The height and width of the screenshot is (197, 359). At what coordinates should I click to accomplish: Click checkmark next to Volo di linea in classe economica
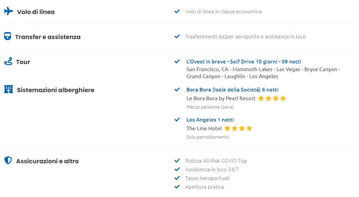(177, 11)
